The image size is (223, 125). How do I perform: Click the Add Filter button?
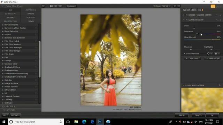coord(192,58)
